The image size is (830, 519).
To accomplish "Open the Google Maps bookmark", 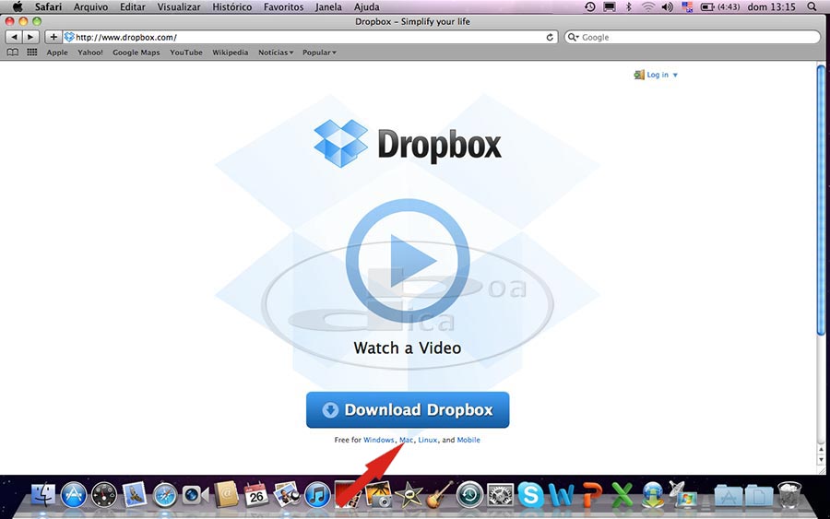I will 136,53.
